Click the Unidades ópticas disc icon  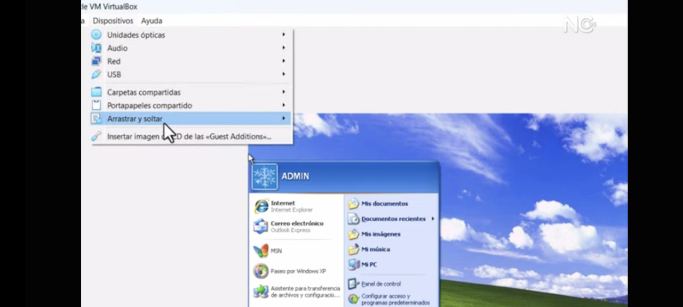tap(96, 35)
